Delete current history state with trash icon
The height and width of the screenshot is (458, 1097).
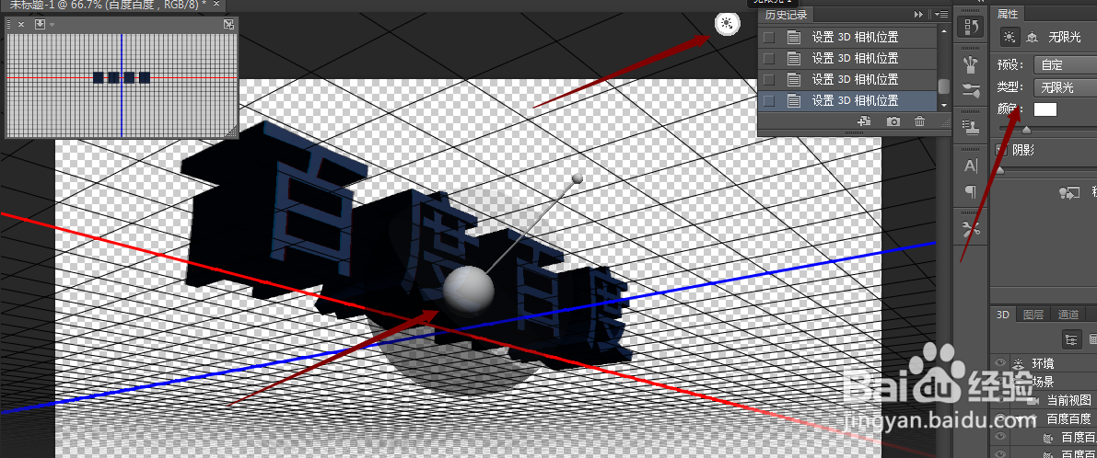point(920,121)
